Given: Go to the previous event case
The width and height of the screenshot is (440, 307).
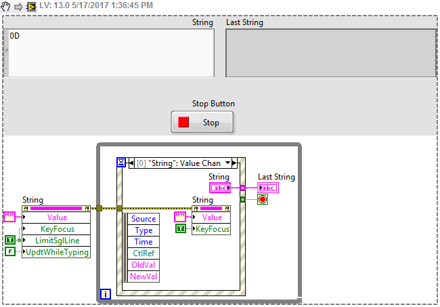Looking at the screenshot, I should [132, 163].
